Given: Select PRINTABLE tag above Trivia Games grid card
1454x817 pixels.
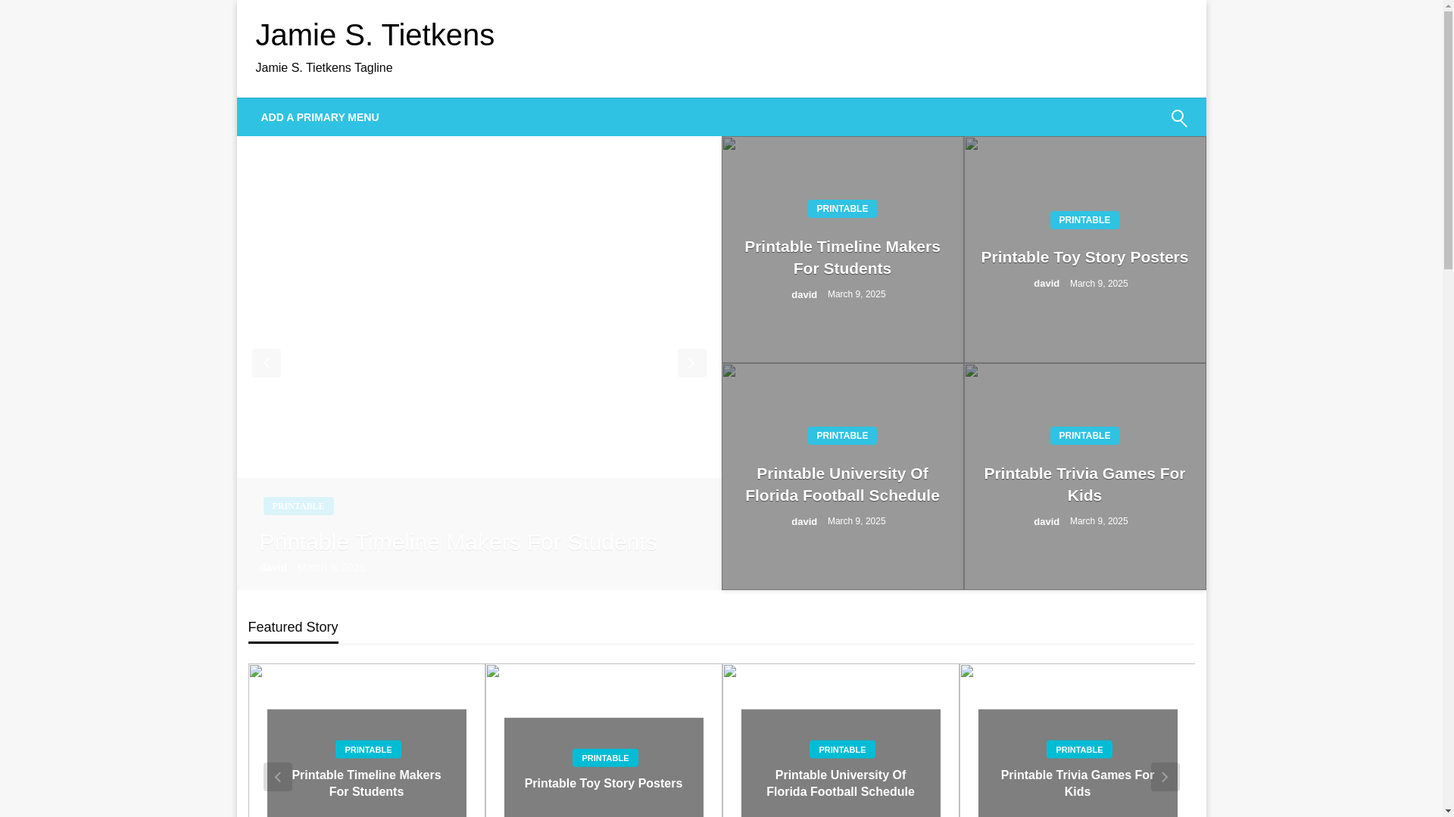Looking at the screenshot, I should [x=1084, y=436].
